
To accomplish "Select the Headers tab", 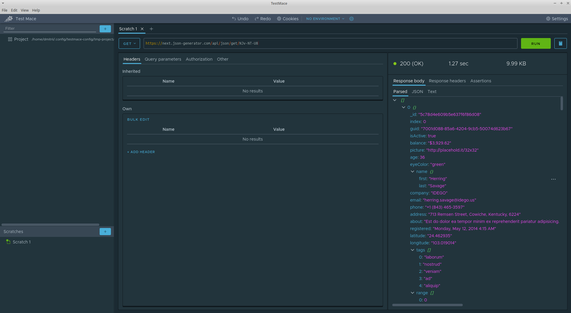I will tap(132, 59).
